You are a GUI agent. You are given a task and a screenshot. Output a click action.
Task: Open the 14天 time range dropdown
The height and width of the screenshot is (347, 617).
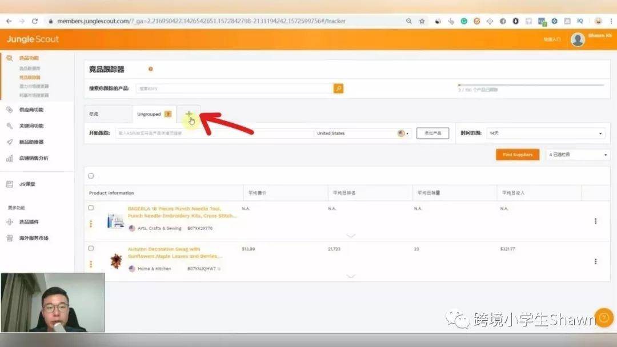(x=546, y=133)
